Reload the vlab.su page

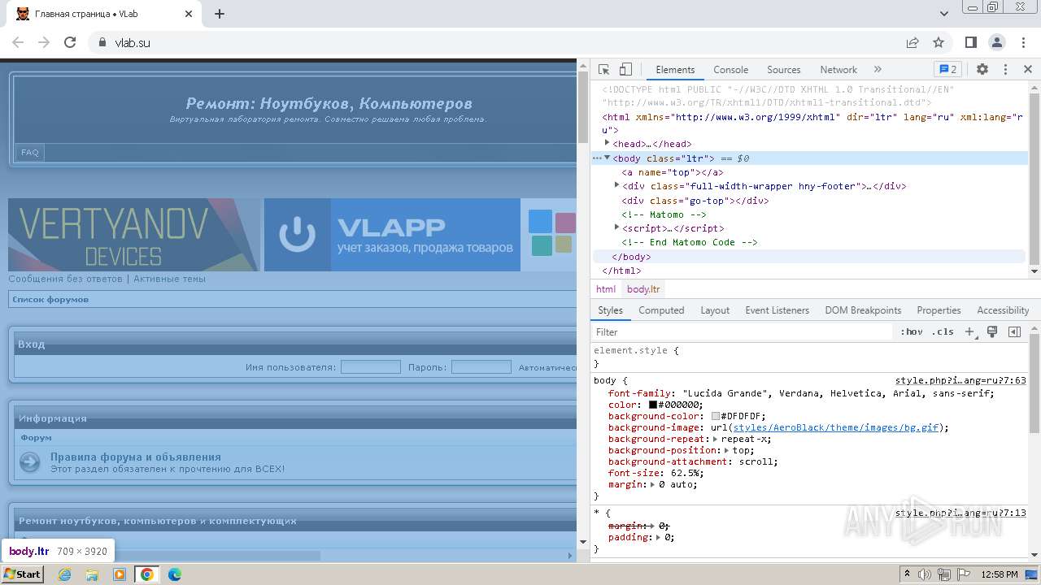tap(70, 42)
